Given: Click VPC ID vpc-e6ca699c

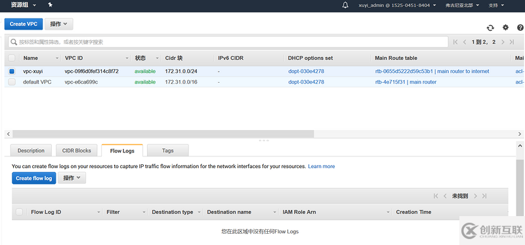Looking at the screenshot, I should (81, 82).
